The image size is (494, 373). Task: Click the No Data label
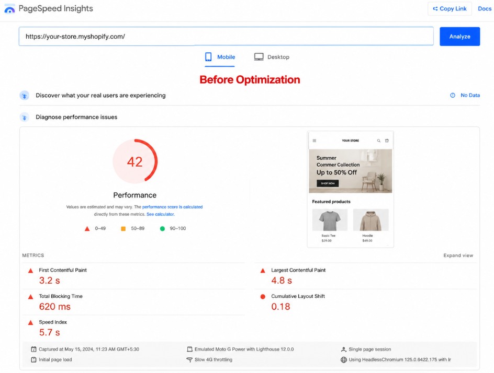click(470, 95)
